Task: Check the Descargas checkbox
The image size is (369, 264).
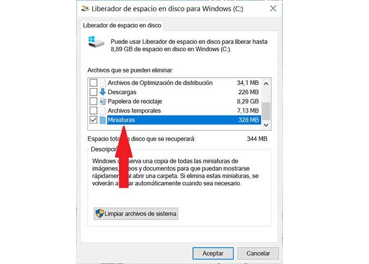Action: pos(93,92)
